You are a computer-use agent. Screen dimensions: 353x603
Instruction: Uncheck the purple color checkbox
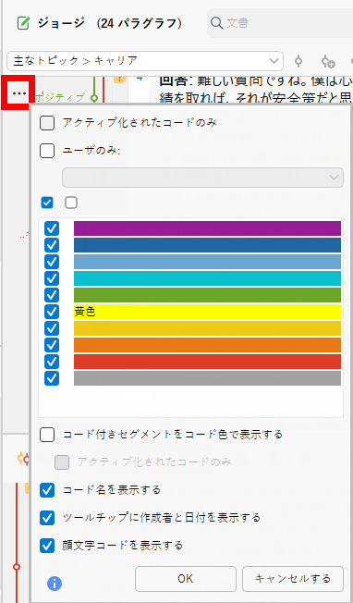pos(52,228)
